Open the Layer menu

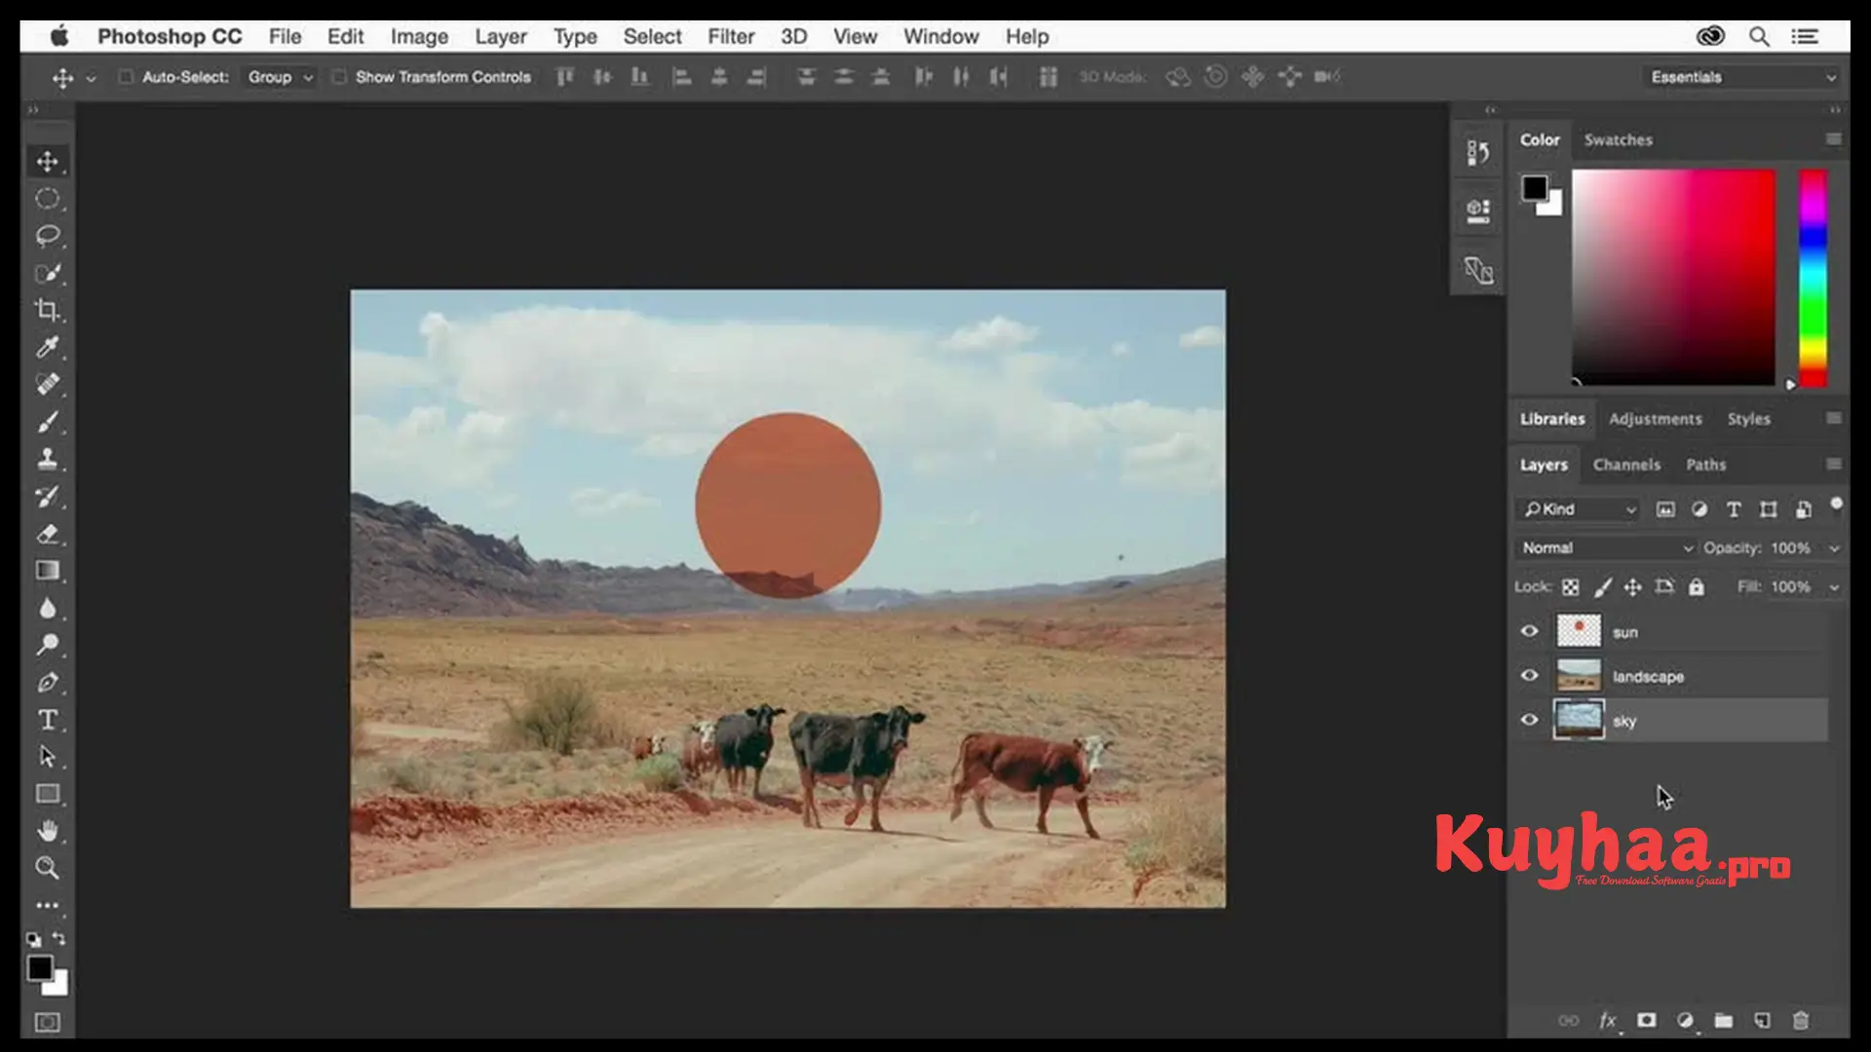tap(501, 36)
